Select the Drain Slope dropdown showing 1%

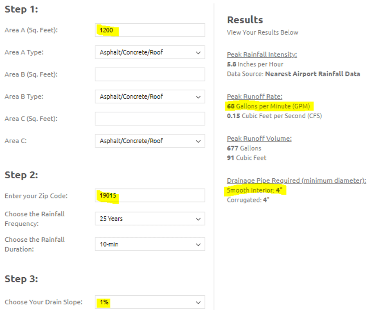tap(150, 302)
